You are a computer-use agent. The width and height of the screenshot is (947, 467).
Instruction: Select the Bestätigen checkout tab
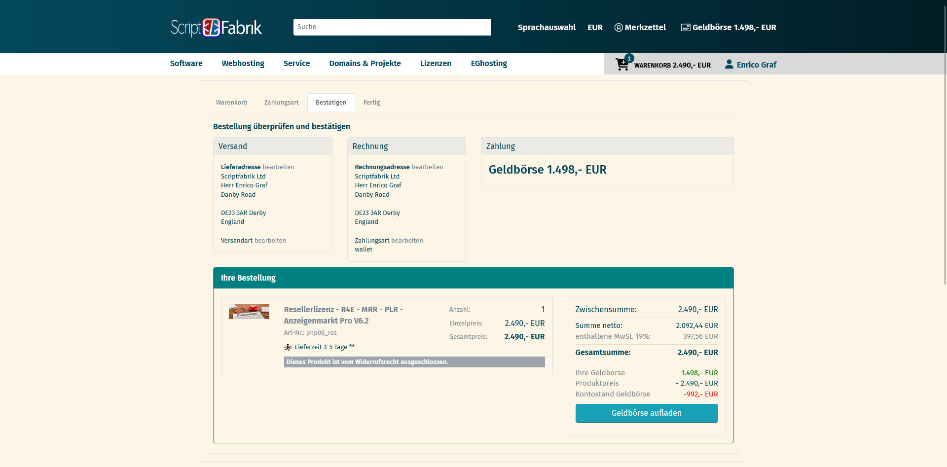coord(331,103)
